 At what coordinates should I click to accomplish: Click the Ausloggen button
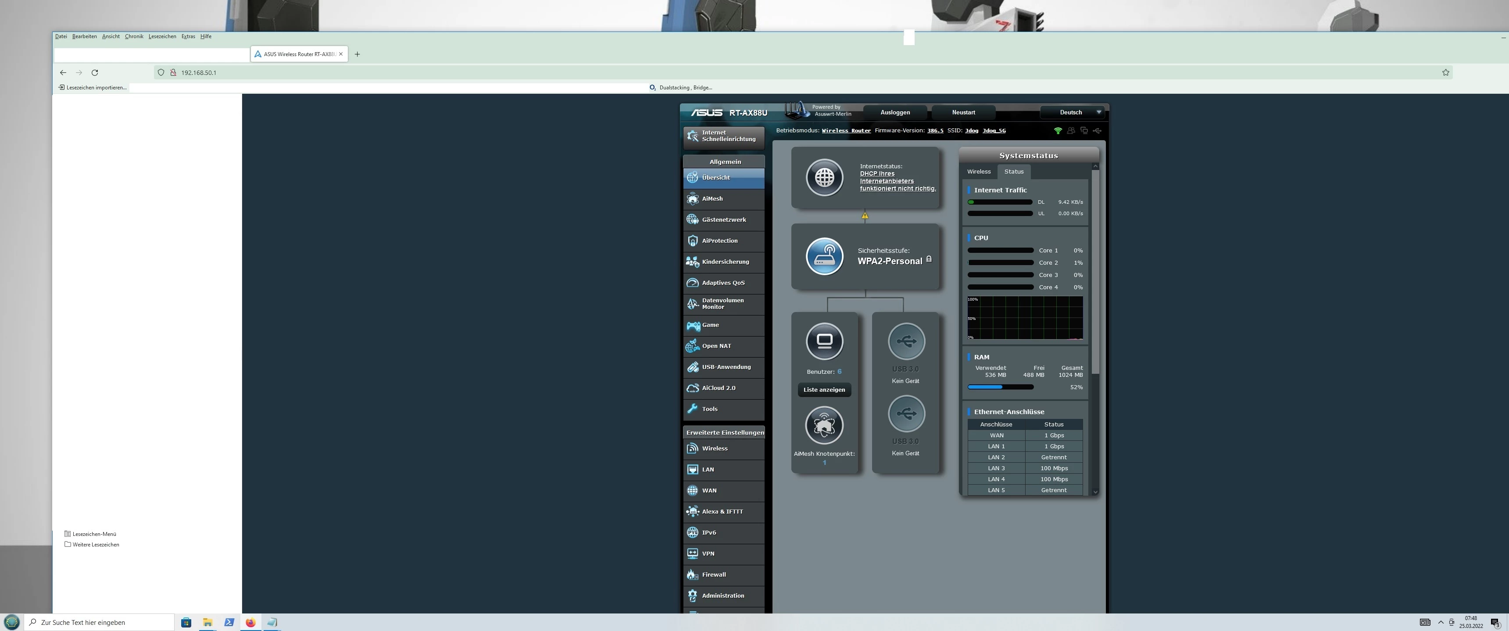coord(894,112)
